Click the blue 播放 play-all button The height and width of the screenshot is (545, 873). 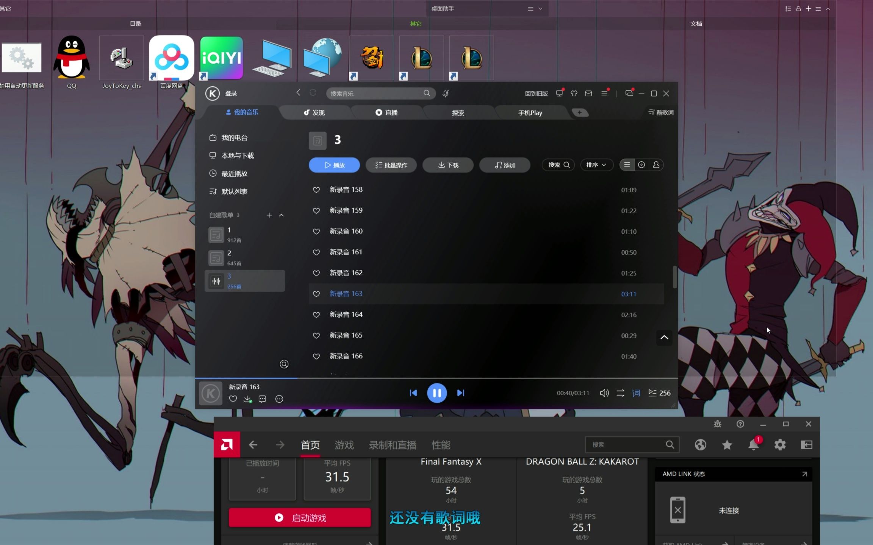pos(334,165)
